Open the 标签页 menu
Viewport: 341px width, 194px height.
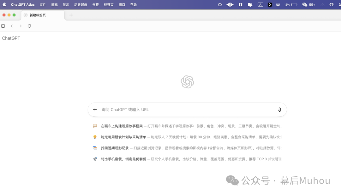[x=109, y=4]
